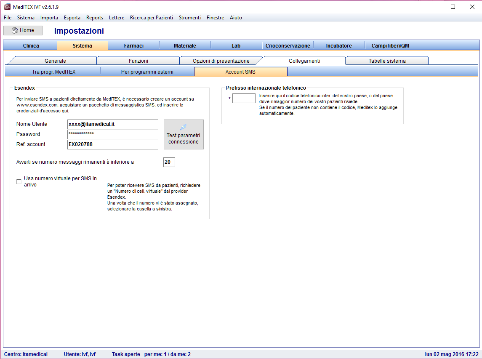
Task: Go to Home button
Action: [23, 30]
